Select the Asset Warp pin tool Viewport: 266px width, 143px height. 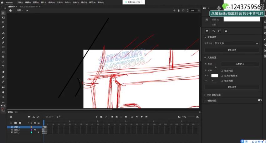point(3,27)
